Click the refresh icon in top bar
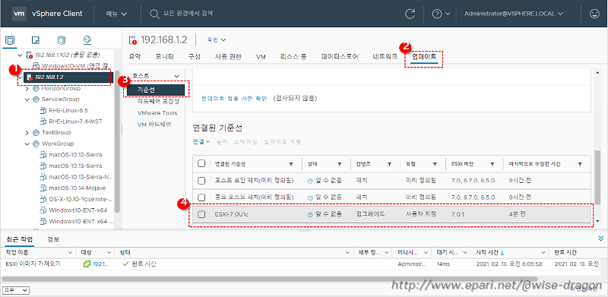The width and height of the screenshot is (608, 297). tap(410, 14)
